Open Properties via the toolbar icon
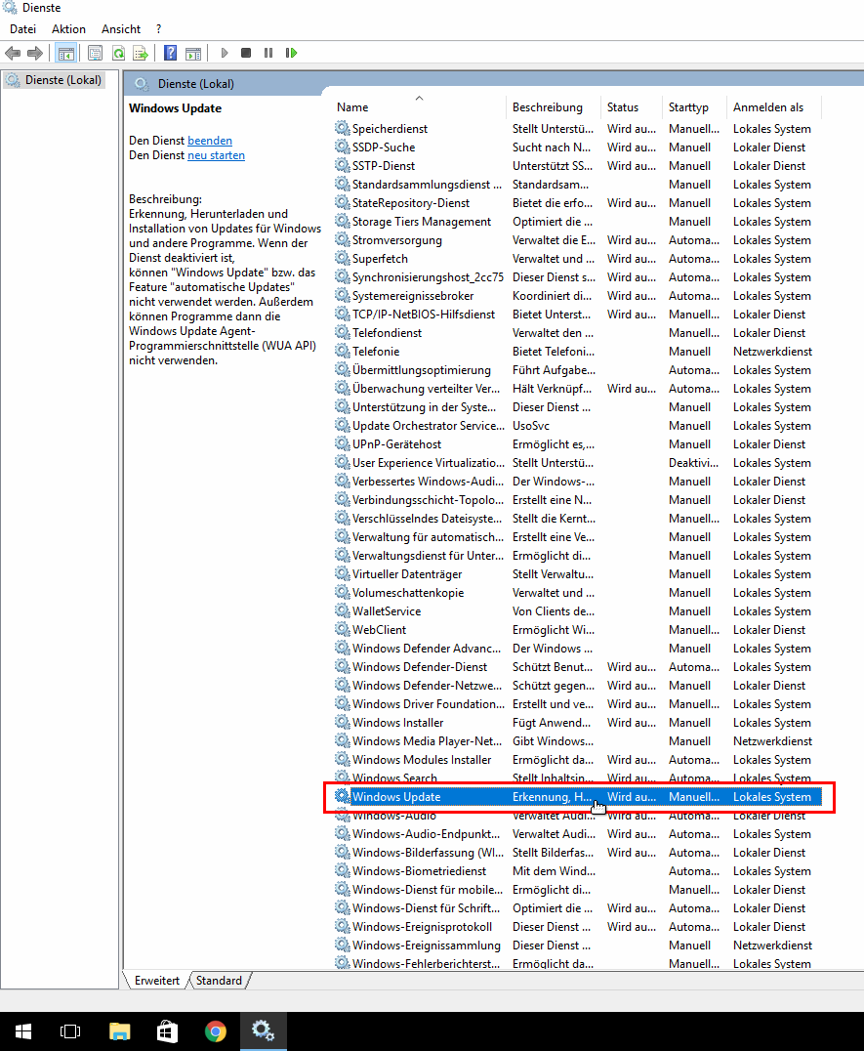 pos(95,53)
